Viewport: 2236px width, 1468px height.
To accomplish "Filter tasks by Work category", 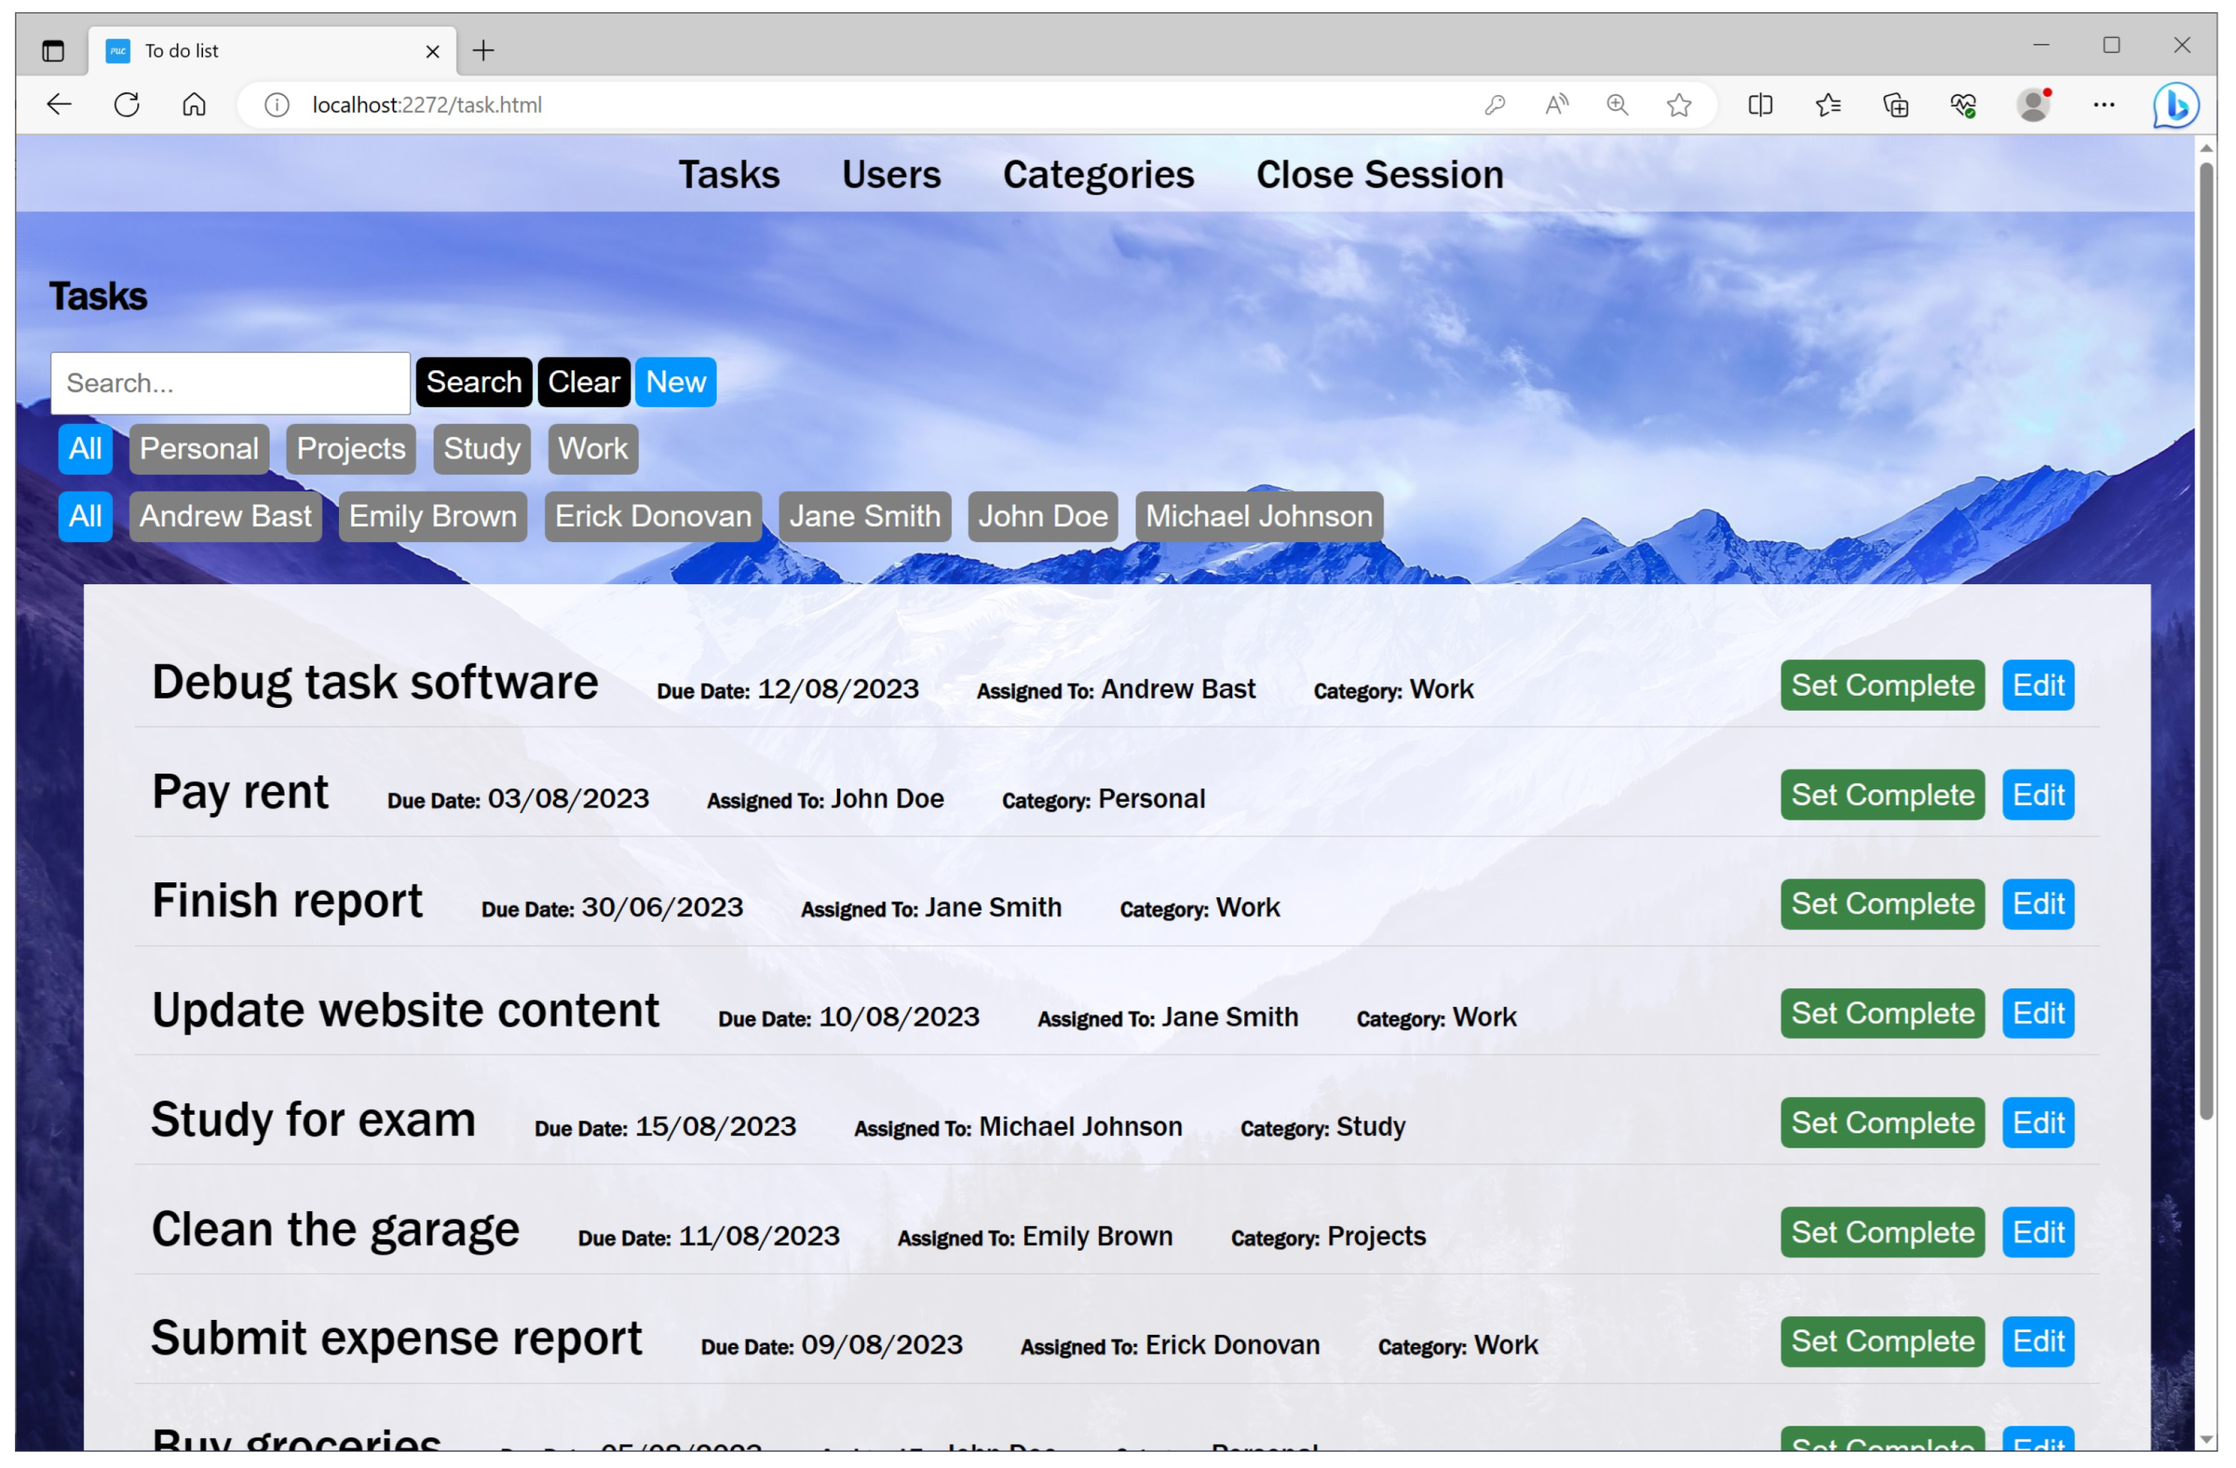I will pos(592,449).
